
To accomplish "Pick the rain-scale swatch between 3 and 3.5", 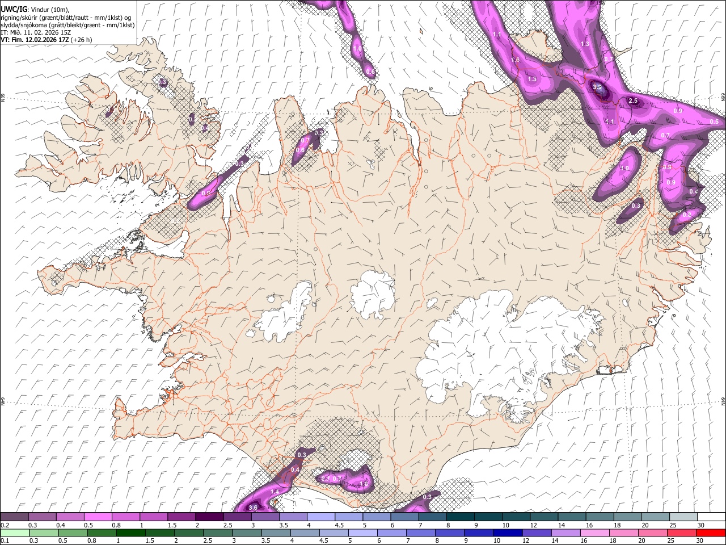I will (247, 533).
